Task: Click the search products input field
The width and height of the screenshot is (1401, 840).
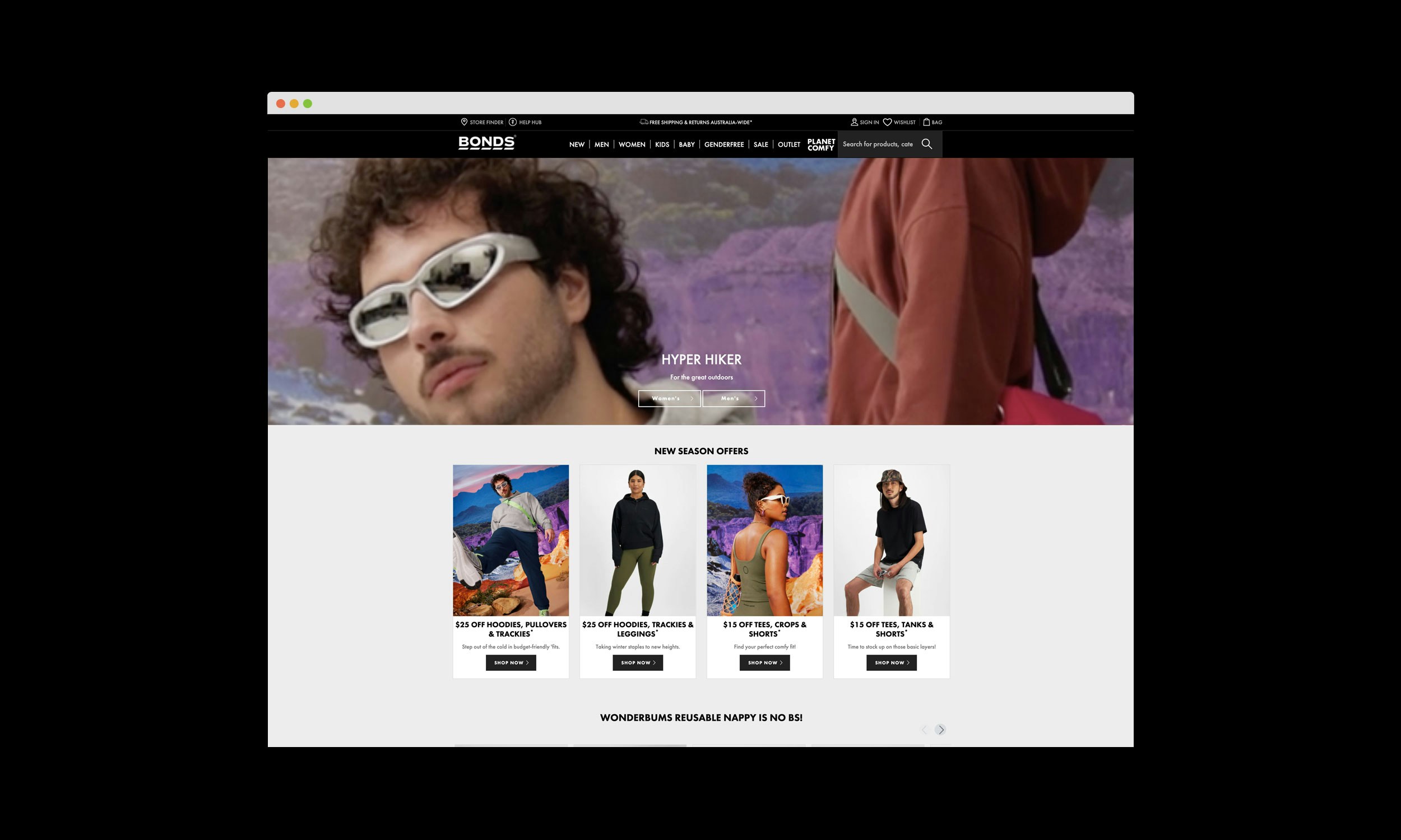Action: pos(878,144)
